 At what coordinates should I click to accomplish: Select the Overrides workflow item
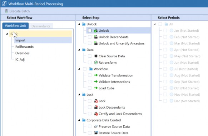[23, 53]
